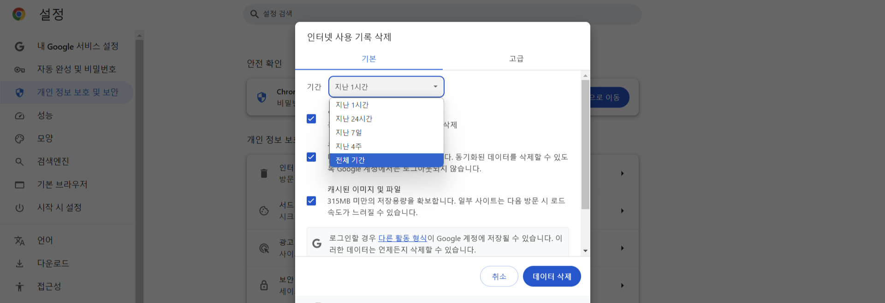This screenshot has width=885, height=303.
Task: Expand the ad privacy row arrow
Action: [x=622, y=248]
